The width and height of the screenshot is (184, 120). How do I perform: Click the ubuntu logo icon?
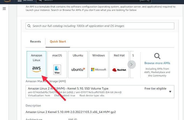(78, 69)
